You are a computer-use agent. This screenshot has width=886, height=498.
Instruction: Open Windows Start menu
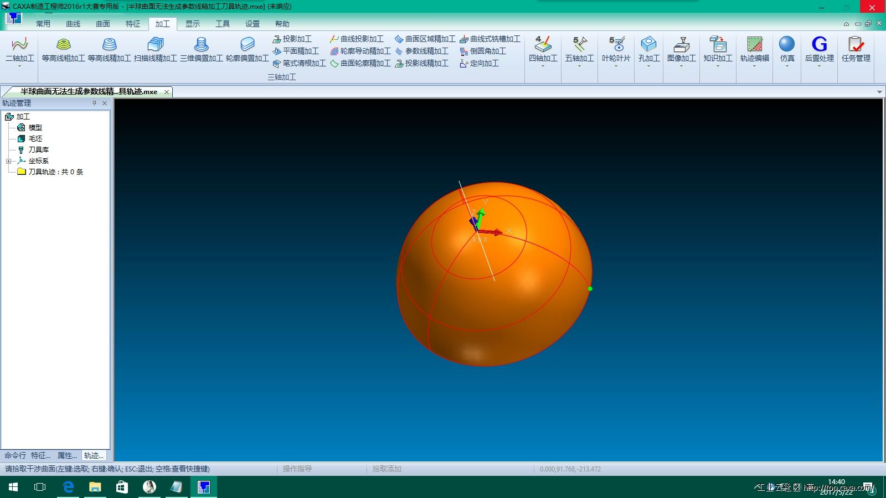click(x=13, y=487)
